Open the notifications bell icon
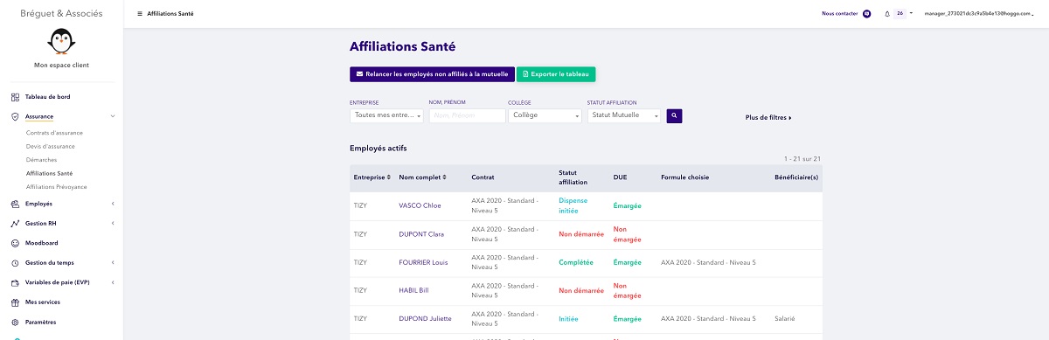This screenshot has height=340, width=1049. tap(887, 14)
